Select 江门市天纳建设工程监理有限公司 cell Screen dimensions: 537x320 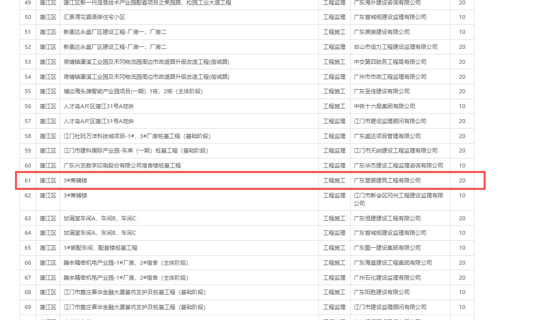click(395, 151)
